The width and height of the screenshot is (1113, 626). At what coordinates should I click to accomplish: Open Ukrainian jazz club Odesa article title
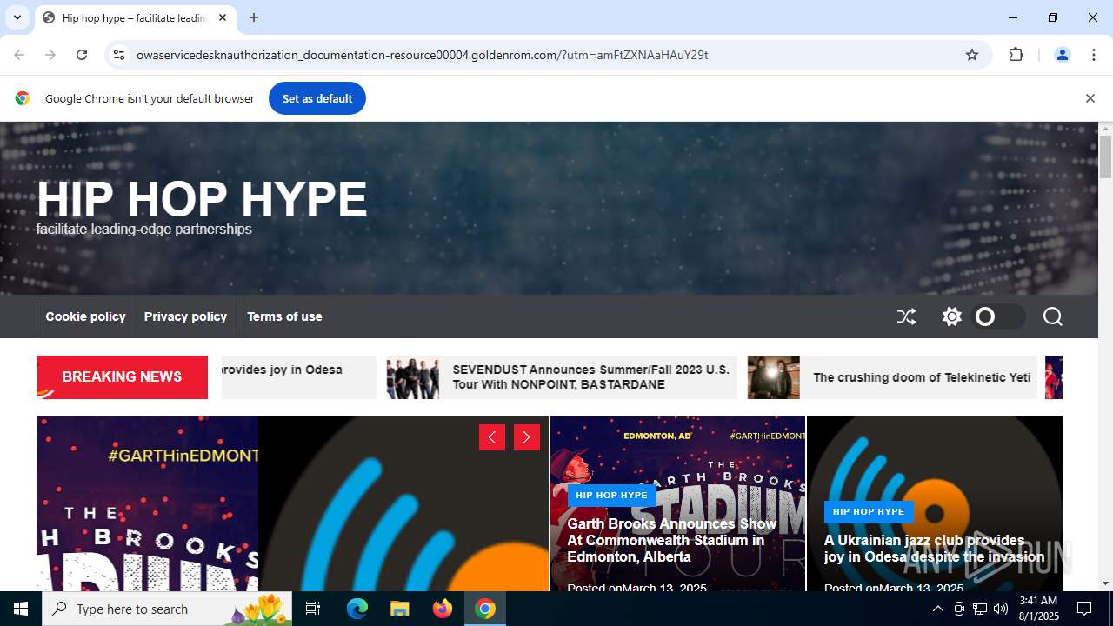[x=934, y=549]
